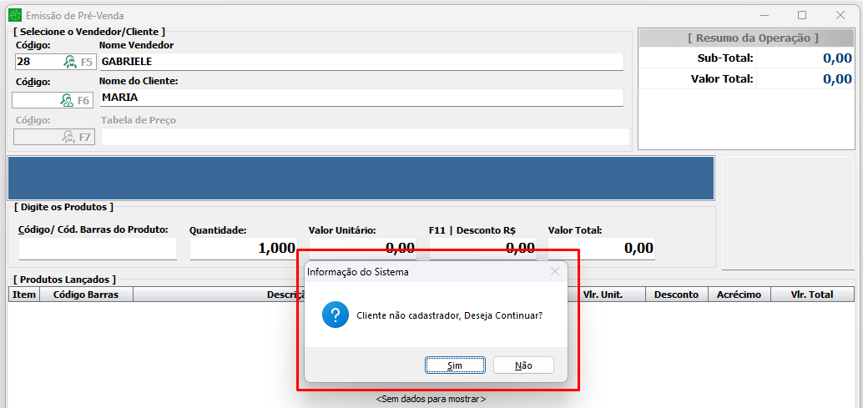
Task: Sort by the Acrécimo column header
Action: coord(738,295)
